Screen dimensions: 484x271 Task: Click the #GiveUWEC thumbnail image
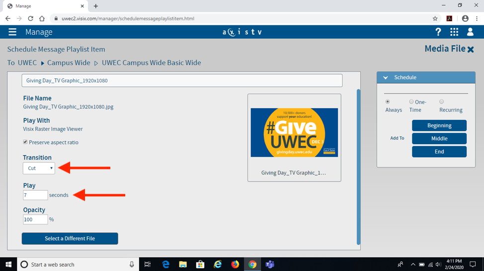(x=294, y=133)
